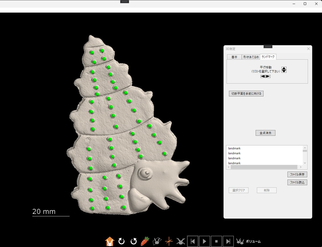Click landmark list scrollbar up arrow
This screenshot has height=247, width=322.
click(305, 148)
